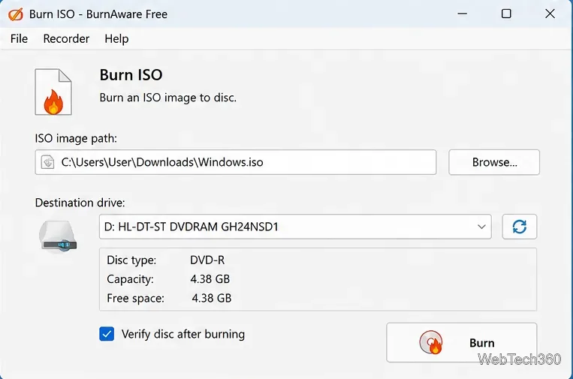Click the 'Destination drive:' label
This screenshot has width=573, height=379.
point(80,203)
